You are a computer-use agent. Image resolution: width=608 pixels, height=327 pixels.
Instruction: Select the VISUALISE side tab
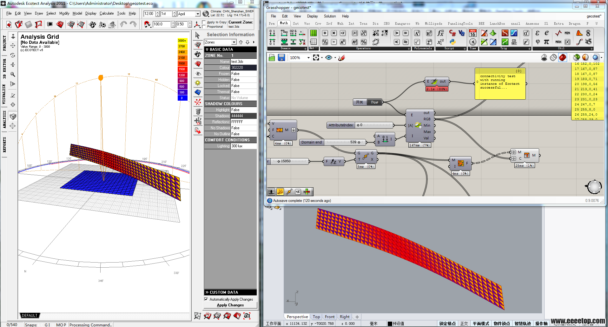pyautogui.click(x=4, y=94)
